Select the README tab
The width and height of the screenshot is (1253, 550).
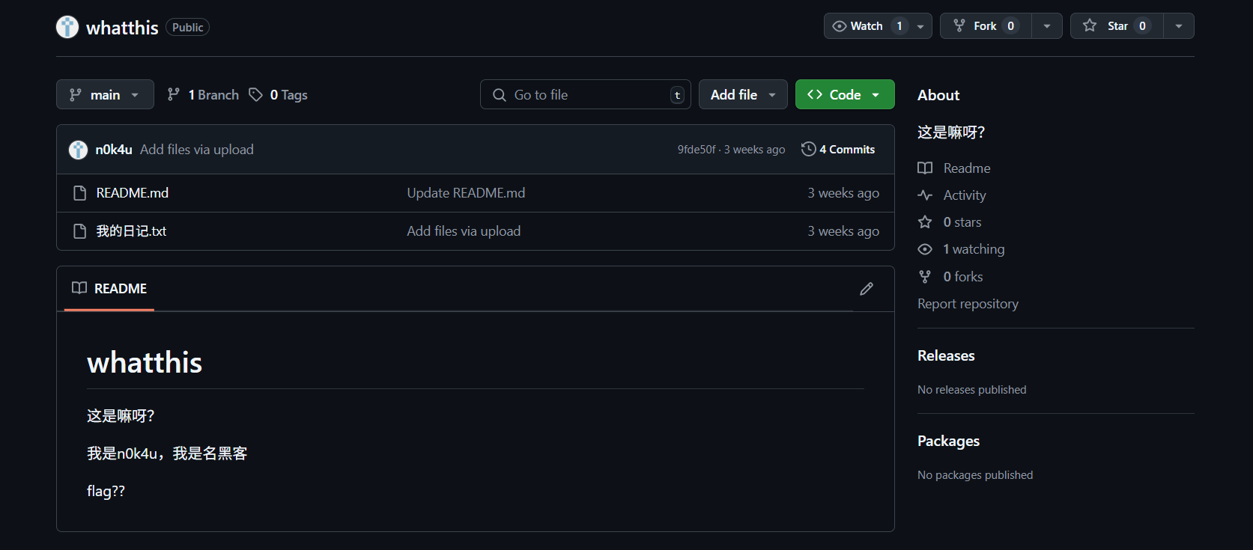click(109, 289)
